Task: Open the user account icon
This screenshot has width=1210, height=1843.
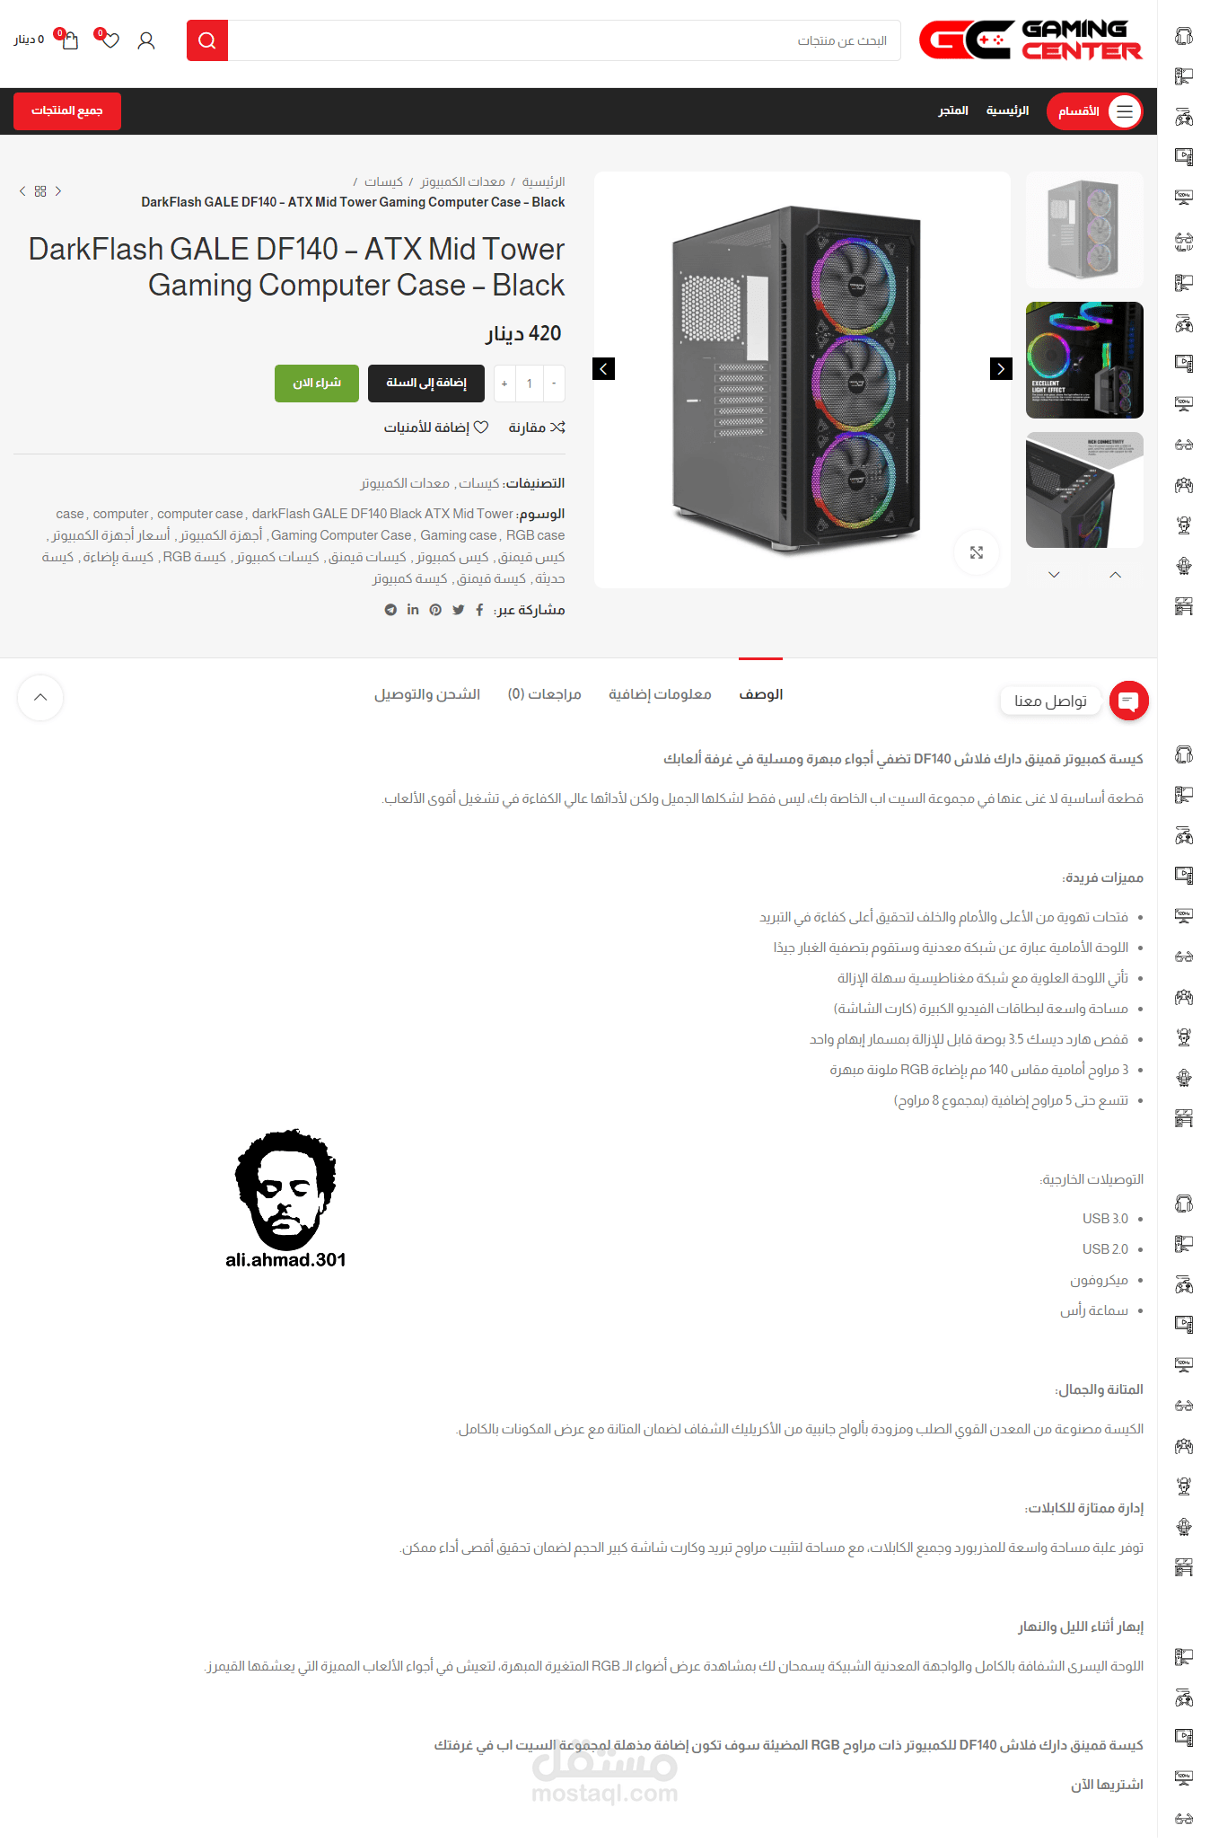Action: 146,40
